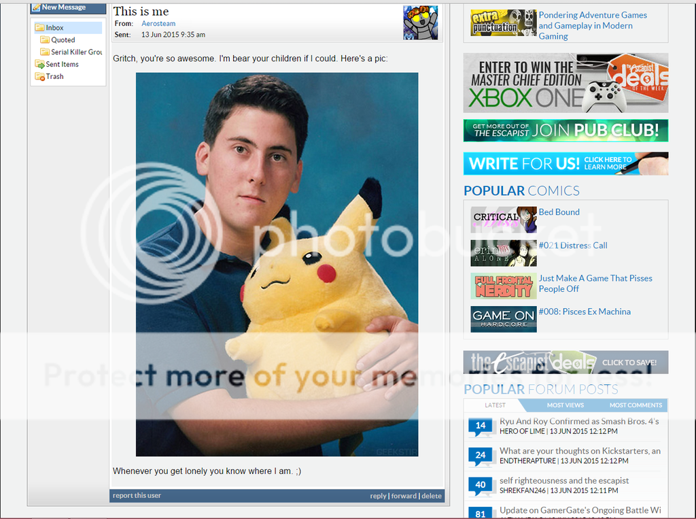This screenshot has width=696, height=519.
Task: Click the 24 comments bubble icon
Action: pyautogui.click(x=481, y=456)
